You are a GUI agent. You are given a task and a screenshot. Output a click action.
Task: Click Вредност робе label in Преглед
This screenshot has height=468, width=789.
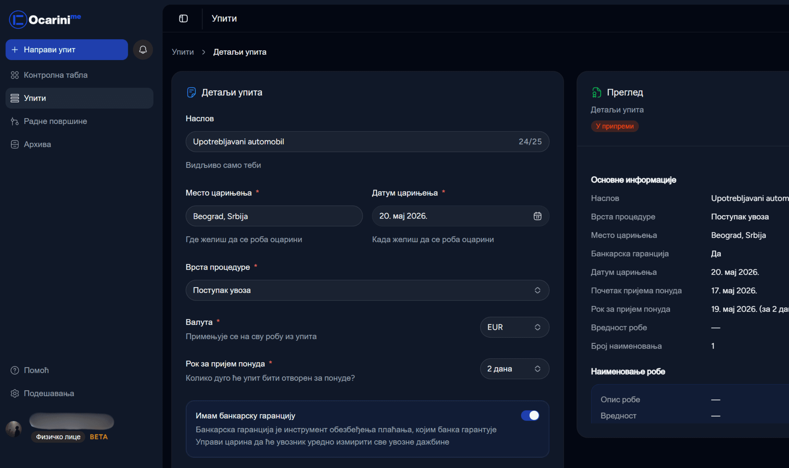[619, 328]
